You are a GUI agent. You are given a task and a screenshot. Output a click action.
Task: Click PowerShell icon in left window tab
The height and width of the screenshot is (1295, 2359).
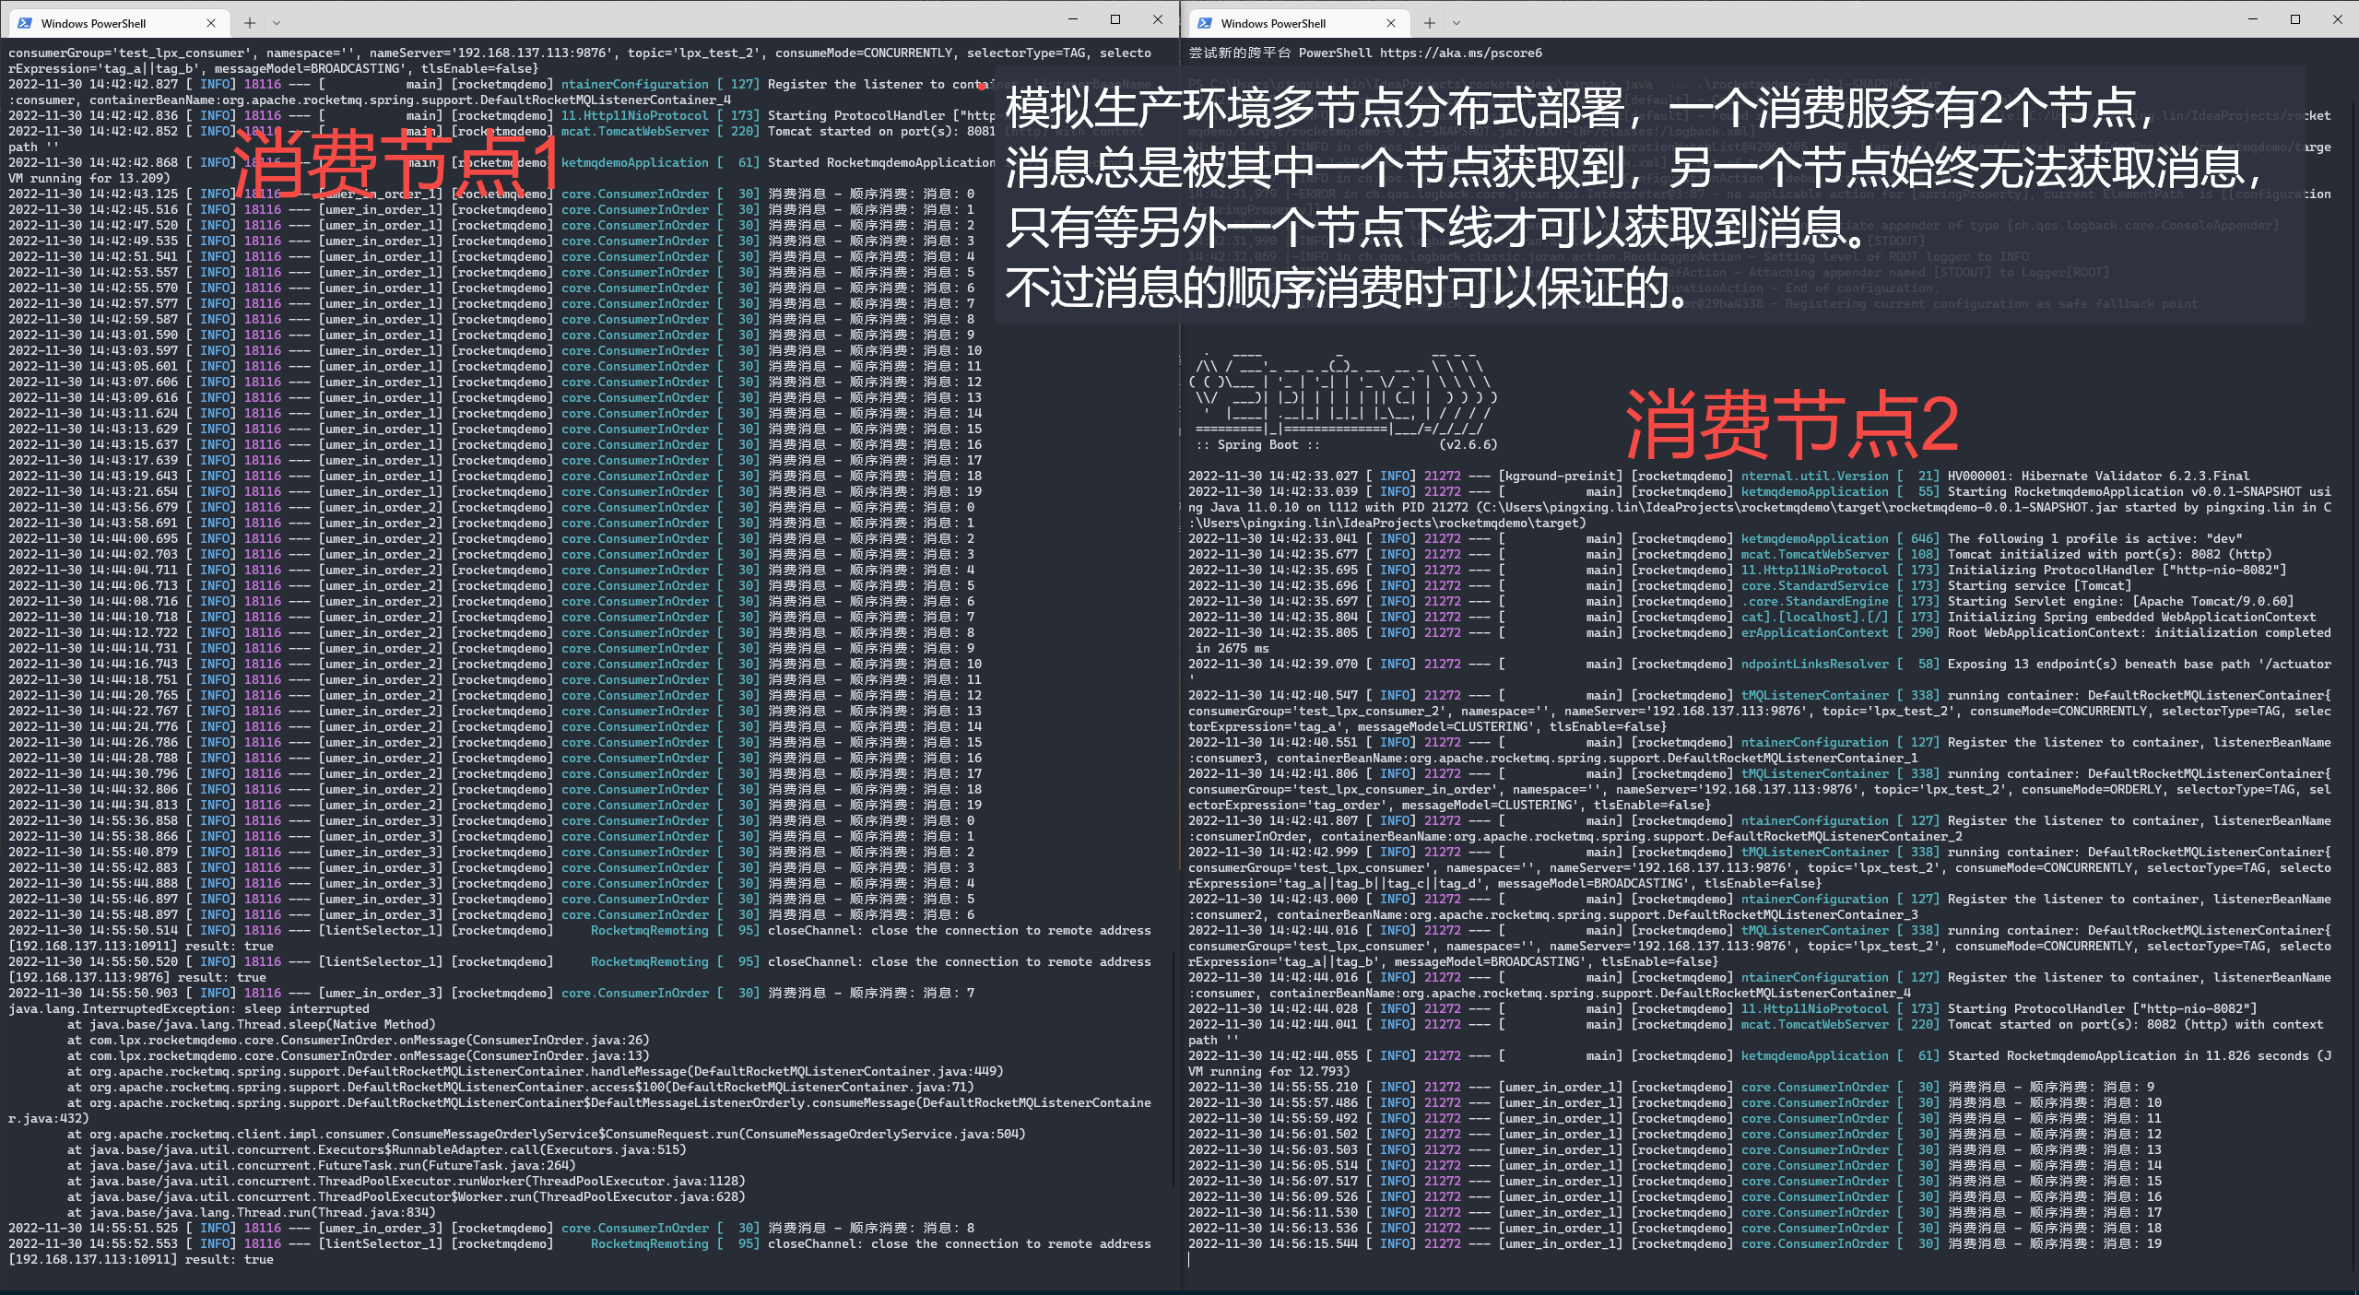point(25,23)
